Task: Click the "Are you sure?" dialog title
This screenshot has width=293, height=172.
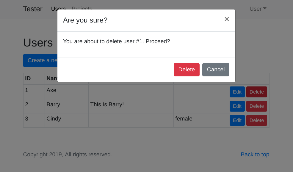Action: tap(85, 20)
